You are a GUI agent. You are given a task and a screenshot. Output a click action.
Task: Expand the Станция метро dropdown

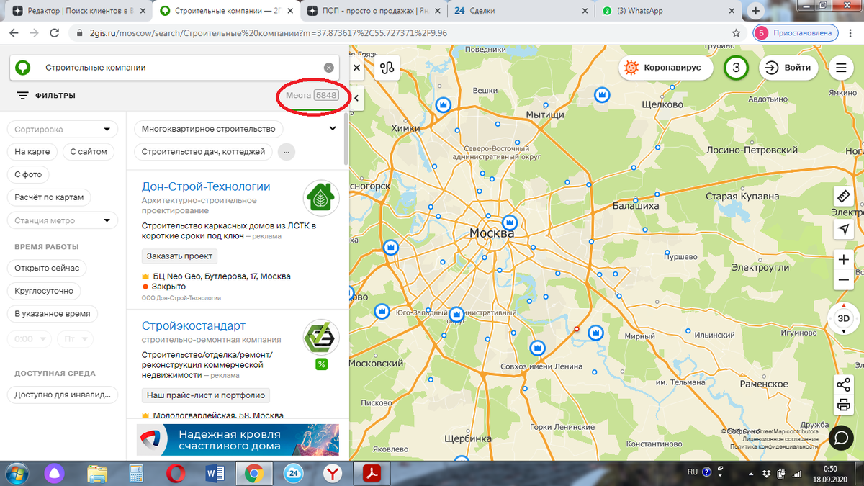(63, 220)
